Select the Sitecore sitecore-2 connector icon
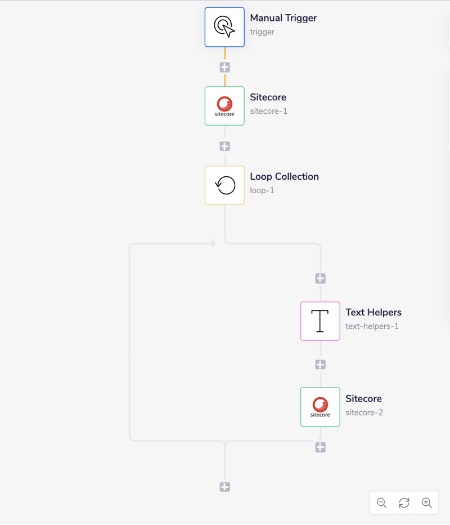 coord(320,407)
